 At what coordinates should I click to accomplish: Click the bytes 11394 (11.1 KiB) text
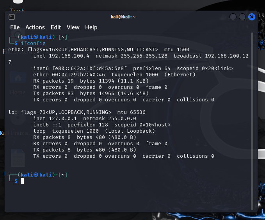114,81
